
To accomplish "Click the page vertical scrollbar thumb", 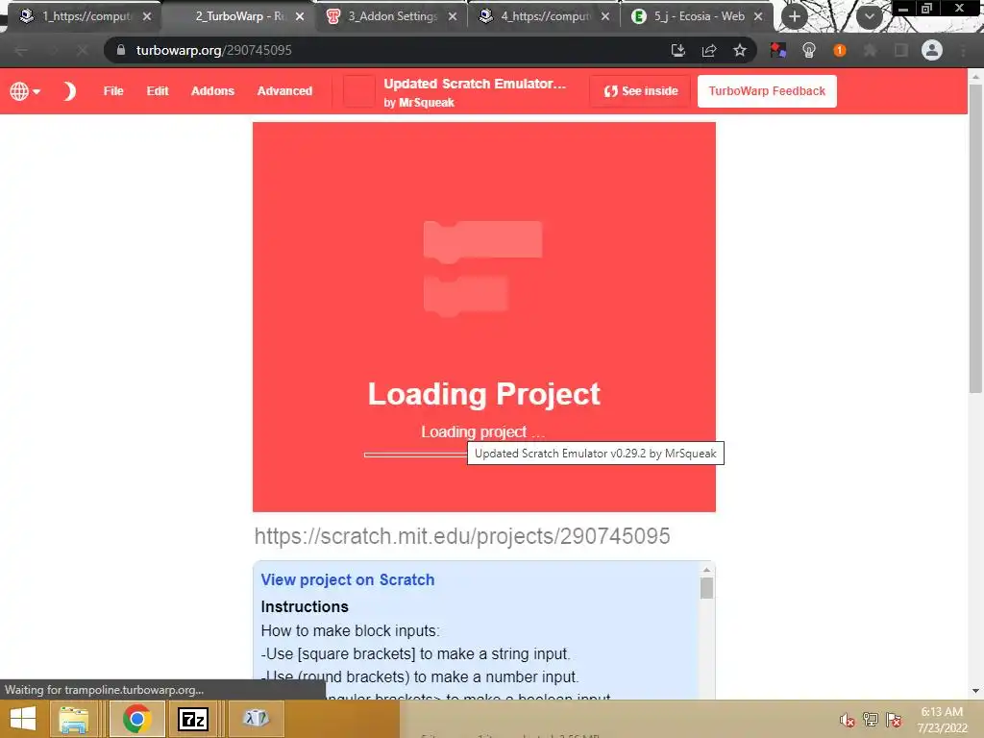I will 975,239.
